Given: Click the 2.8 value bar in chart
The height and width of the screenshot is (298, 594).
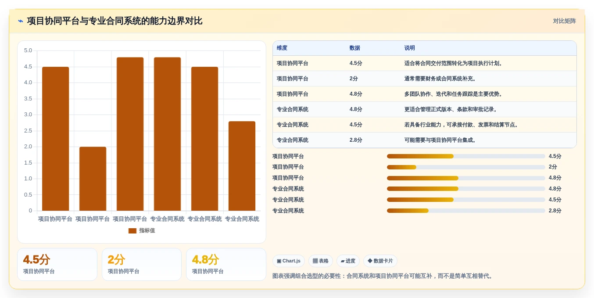Looking at the screenshot, I should (242, 166).
